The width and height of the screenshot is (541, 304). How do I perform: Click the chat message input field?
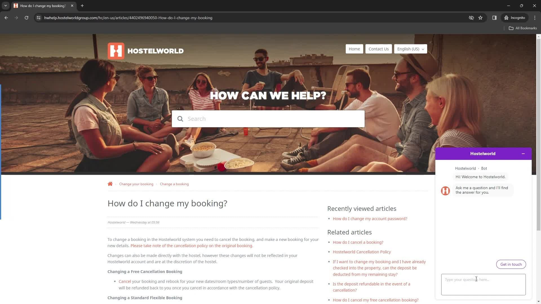[x=483, y=284]
